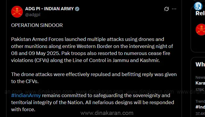Open the three-dot More options menu
The width and height of the screenshot is (205, 117).
coord(174,9)
